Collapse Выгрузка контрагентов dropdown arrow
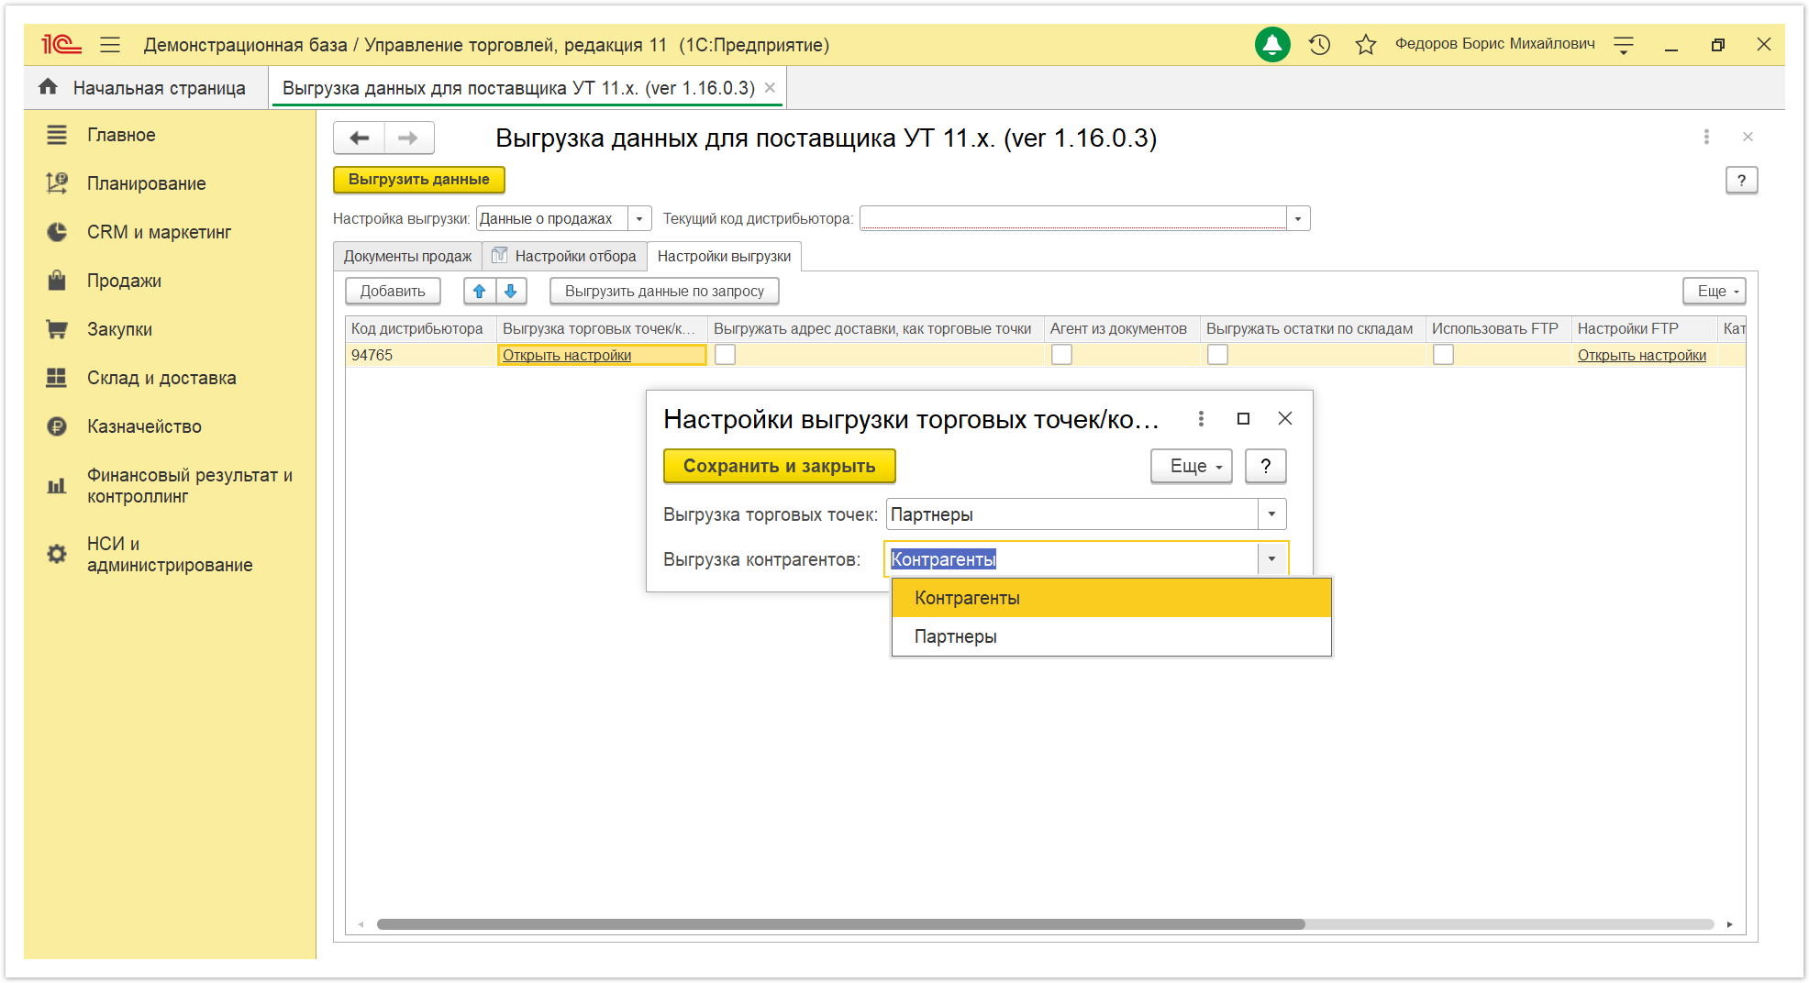1809x983 pixels. coord(1271,558)
